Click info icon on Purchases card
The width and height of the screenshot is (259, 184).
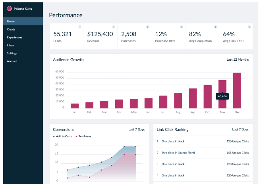click(x=148, y=27)
